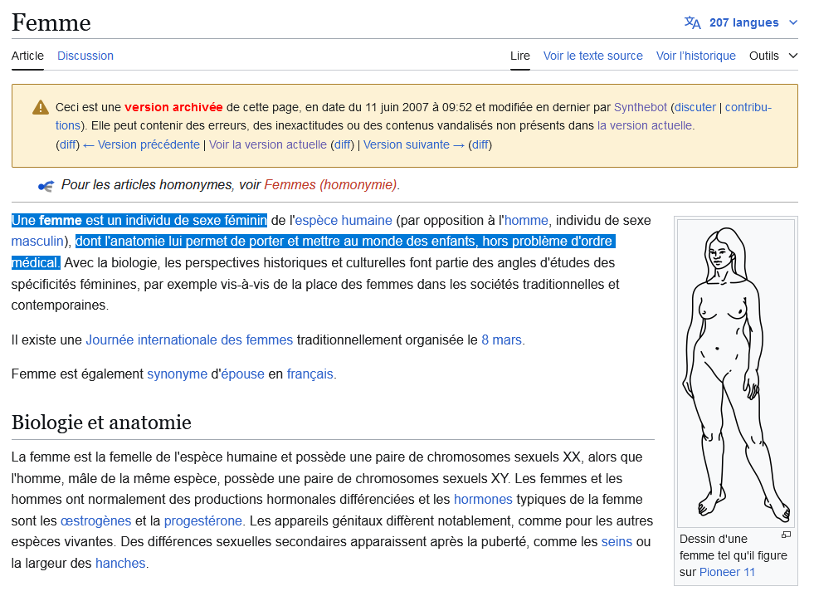Open Synthebot's contributions link
Viewport: 814px width, 601px height.
tap(748, 108)
